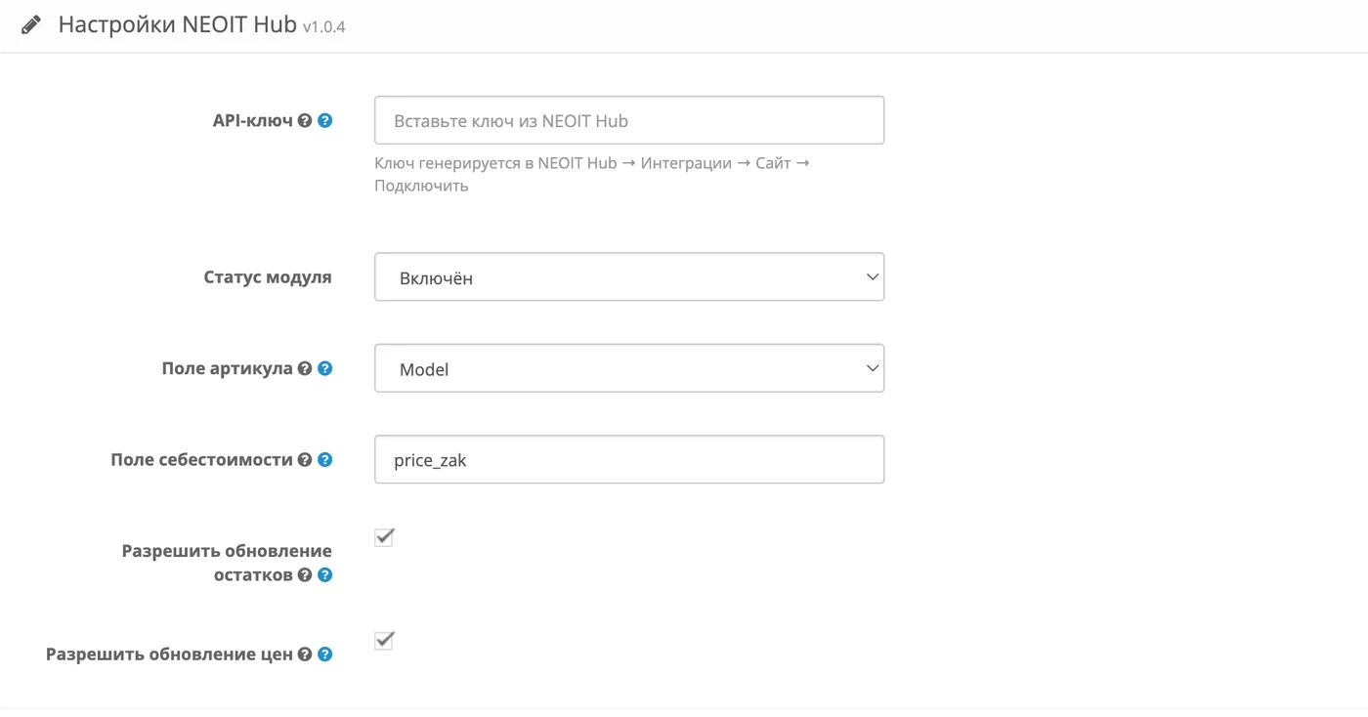Click the v1.0.4 version label
This screenshot has width=1368, height=717.
click(x=323, y=27)
